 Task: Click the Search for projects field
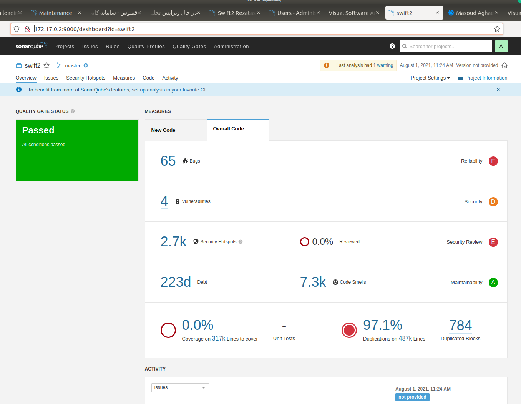click(x=446, y=46)
